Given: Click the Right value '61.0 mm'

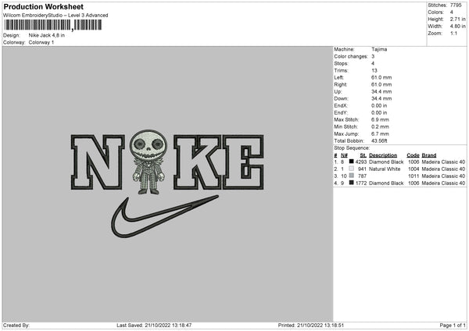Looking at the screenshot, I should tap(381, 84).
